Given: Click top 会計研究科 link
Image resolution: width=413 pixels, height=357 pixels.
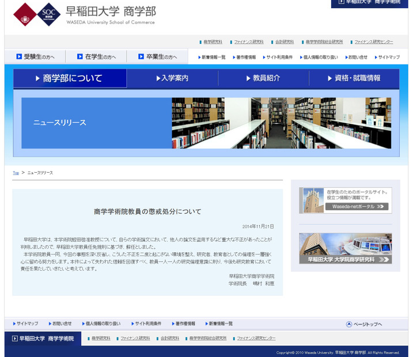Looking at the screenshot, I should point(284,42).
